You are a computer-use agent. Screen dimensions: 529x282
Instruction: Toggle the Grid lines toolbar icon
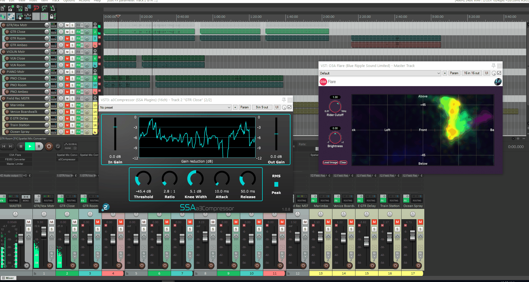click(x=36, y=17)
